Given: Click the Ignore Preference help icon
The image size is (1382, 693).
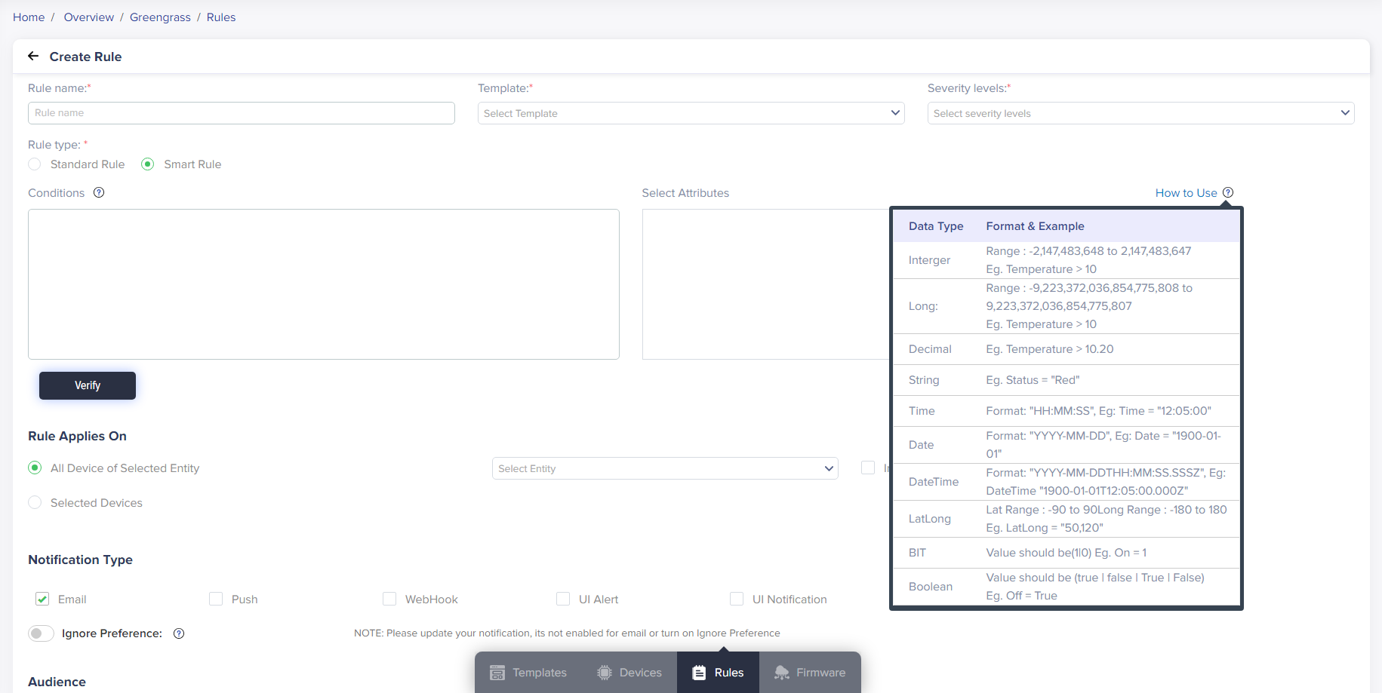Looking at the screenshot, I should point(178,633).
